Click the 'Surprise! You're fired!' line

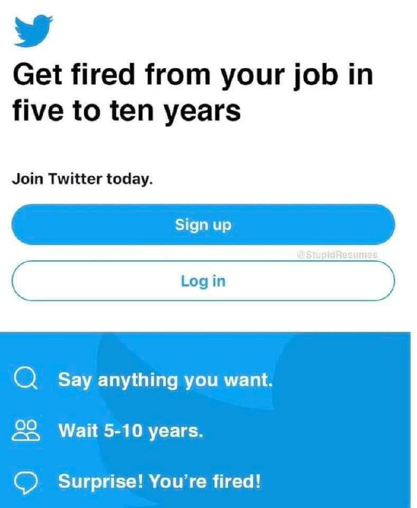click(159, 481)
